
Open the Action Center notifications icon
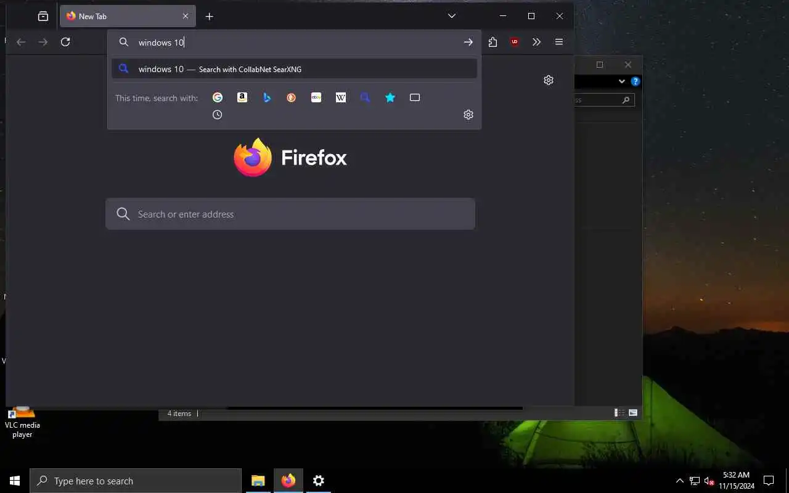(769, 481)
